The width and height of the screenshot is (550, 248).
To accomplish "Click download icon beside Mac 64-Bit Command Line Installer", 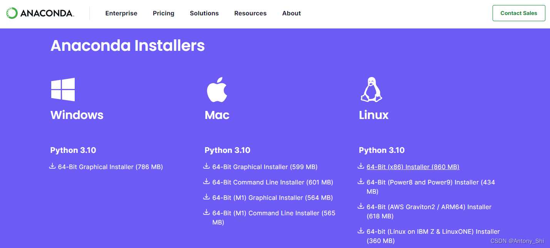I will click(x=206, y=182).
